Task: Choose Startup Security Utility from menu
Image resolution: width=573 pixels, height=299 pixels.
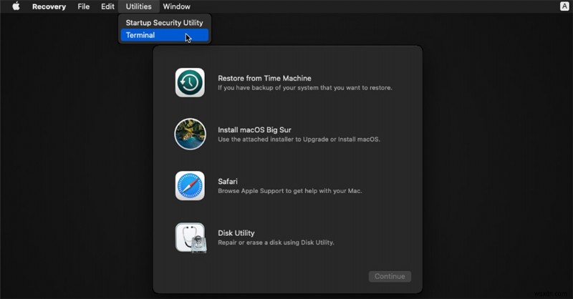Action: pyautogui.click(x=165, y=23)
